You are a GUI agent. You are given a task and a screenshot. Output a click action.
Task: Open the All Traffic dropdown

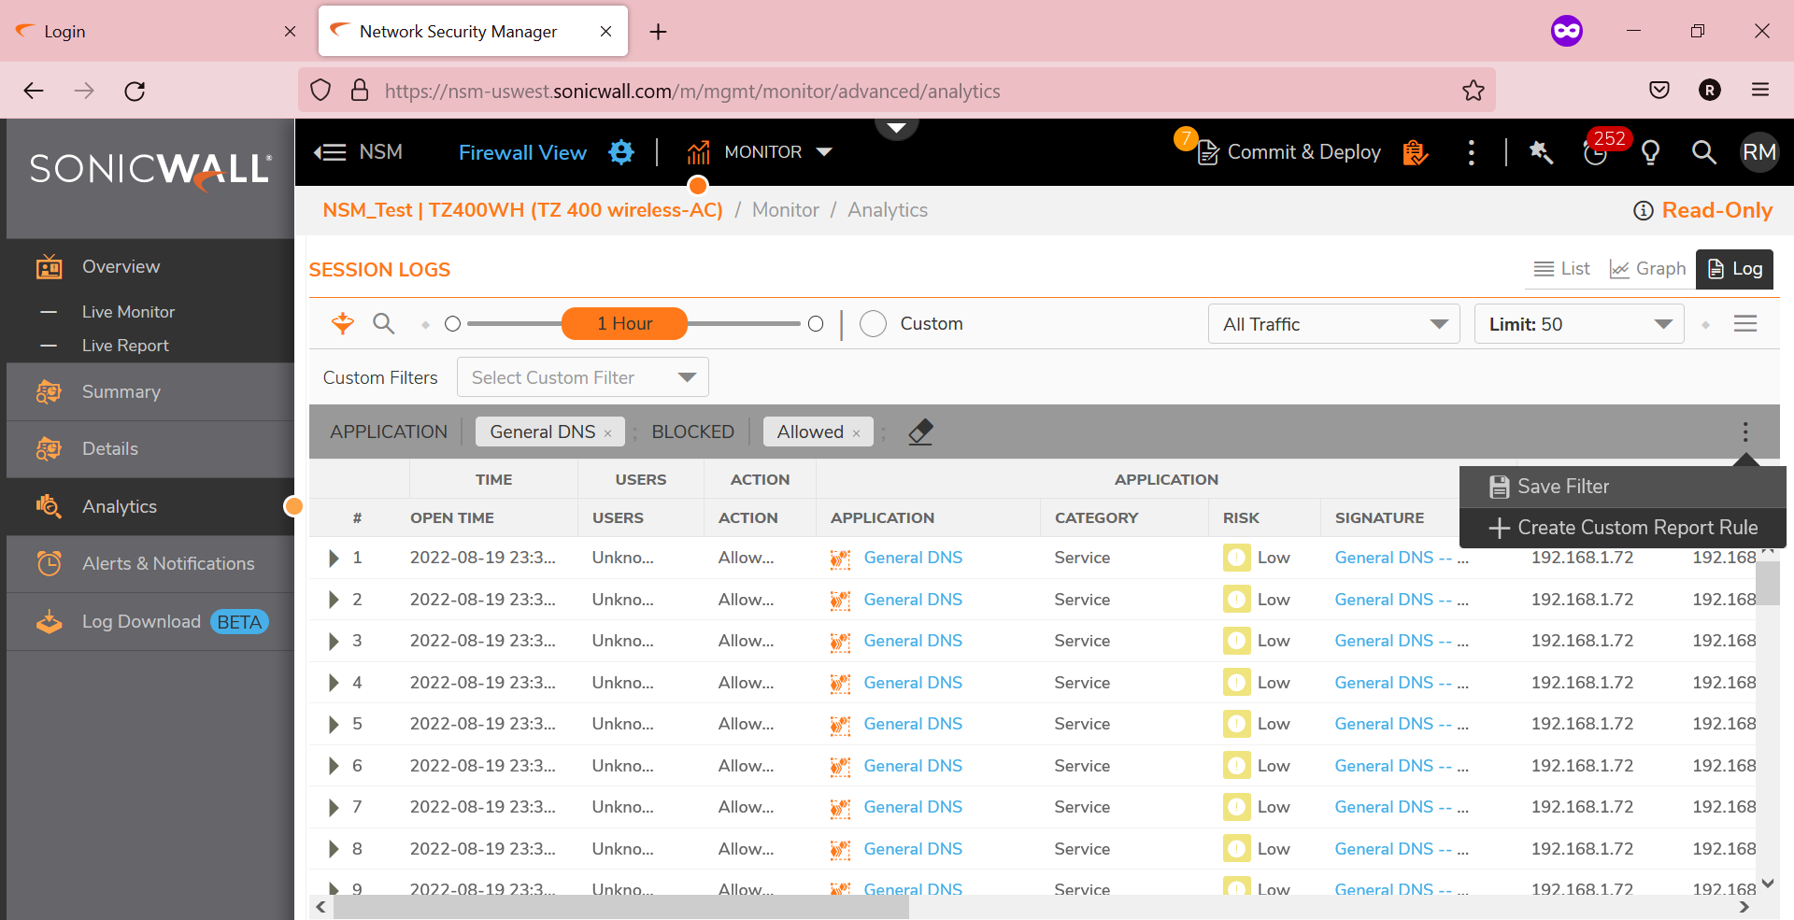coord(1334,324)
